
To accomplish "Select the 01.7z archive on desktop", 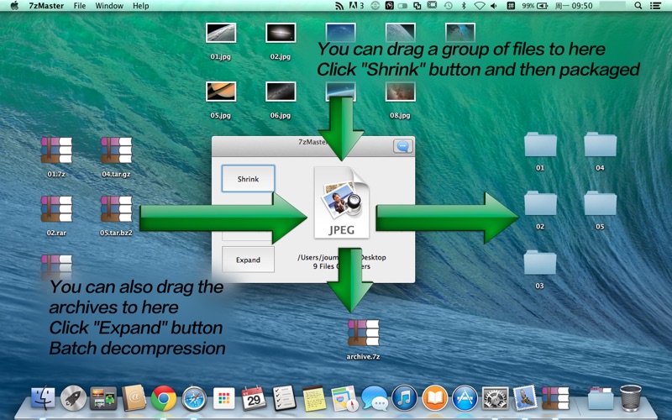I will (x=56, y=150).
